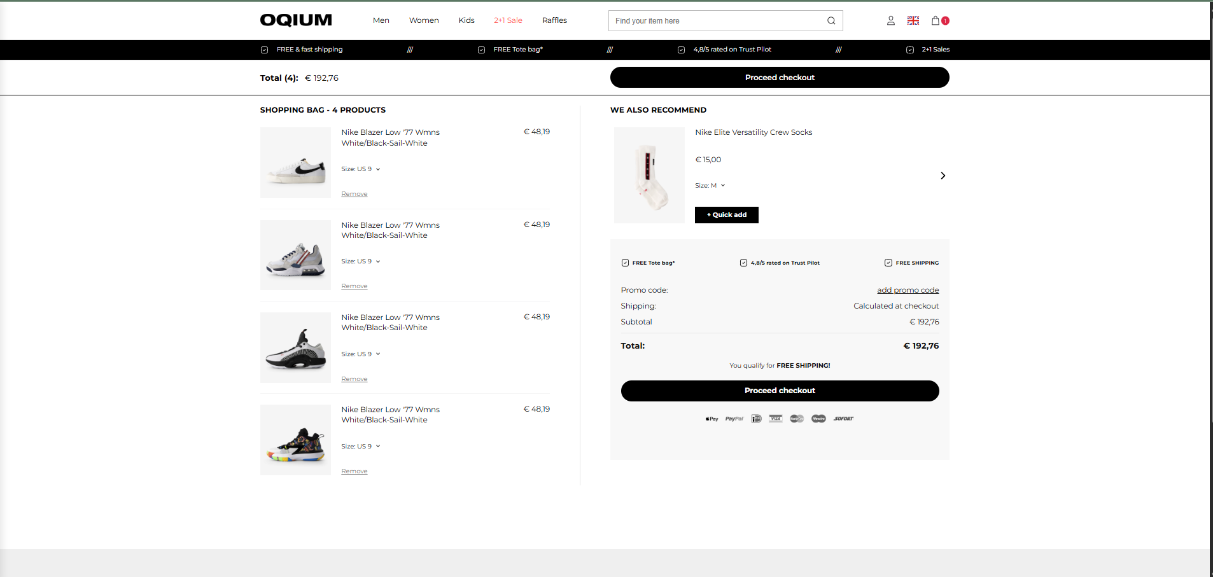The width and height of the screenshot is (1213, 577).
Task: Click the Nike Elite Versatility Crew Socks title
Action: point(754,132)
